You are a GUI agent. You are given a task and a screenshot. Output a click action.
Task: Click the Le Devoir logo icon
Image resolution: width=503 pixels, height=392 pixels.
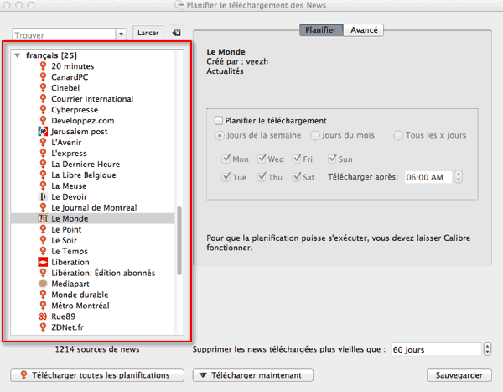click(43, 196)
